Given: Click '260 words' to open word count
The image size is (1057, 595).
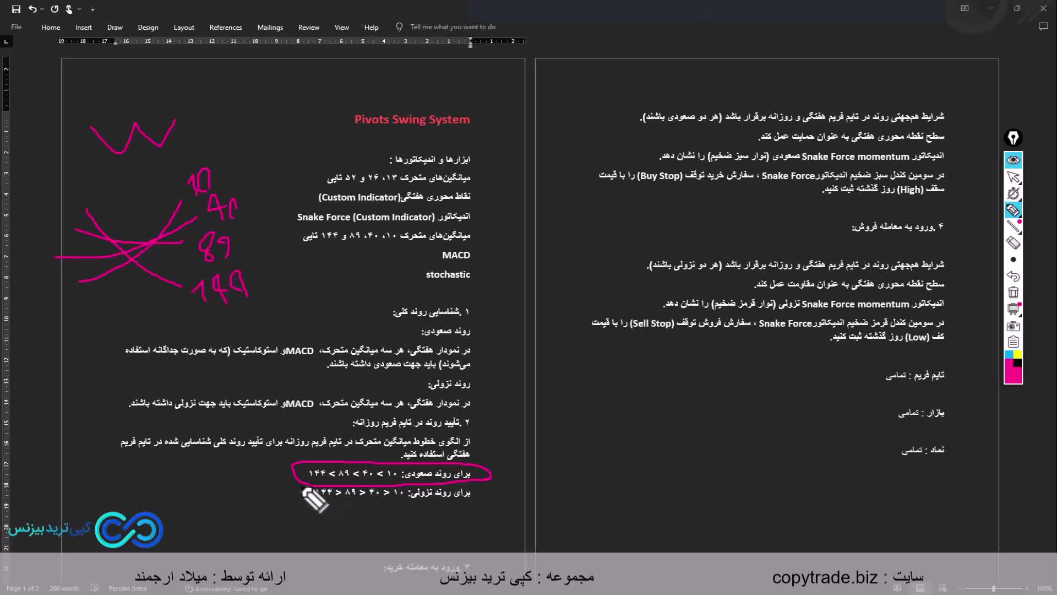Looking at the screenshot, I should [64, 588].
